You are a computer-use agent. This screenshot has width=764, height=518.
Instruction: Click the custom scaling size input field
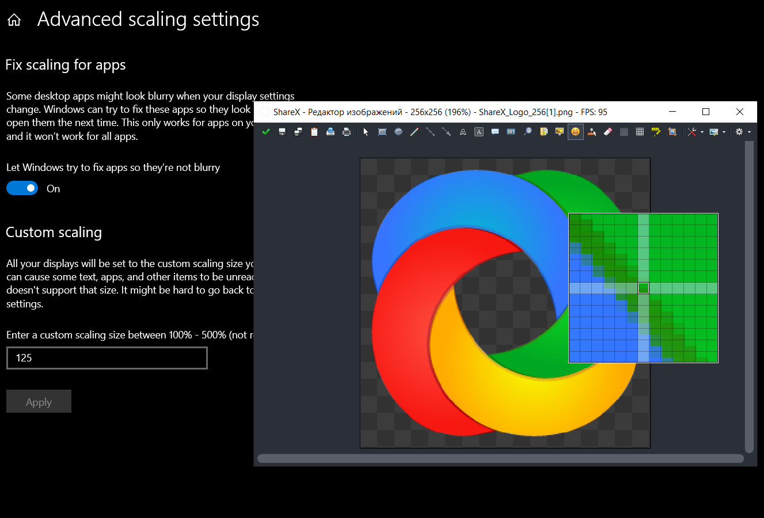(107, 357)
